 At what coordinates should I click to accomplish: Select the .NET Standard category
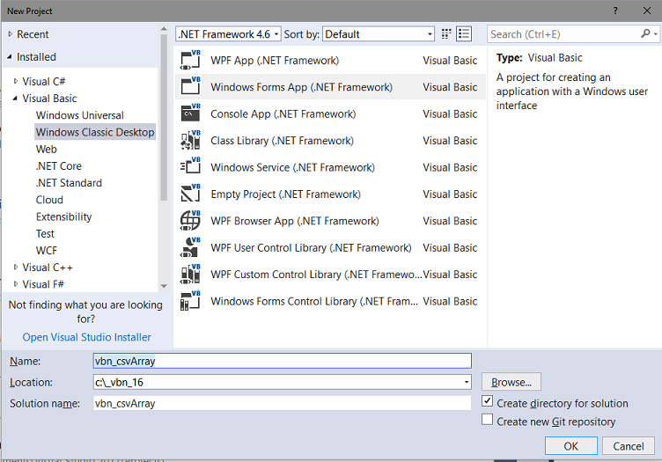[69, 183]
